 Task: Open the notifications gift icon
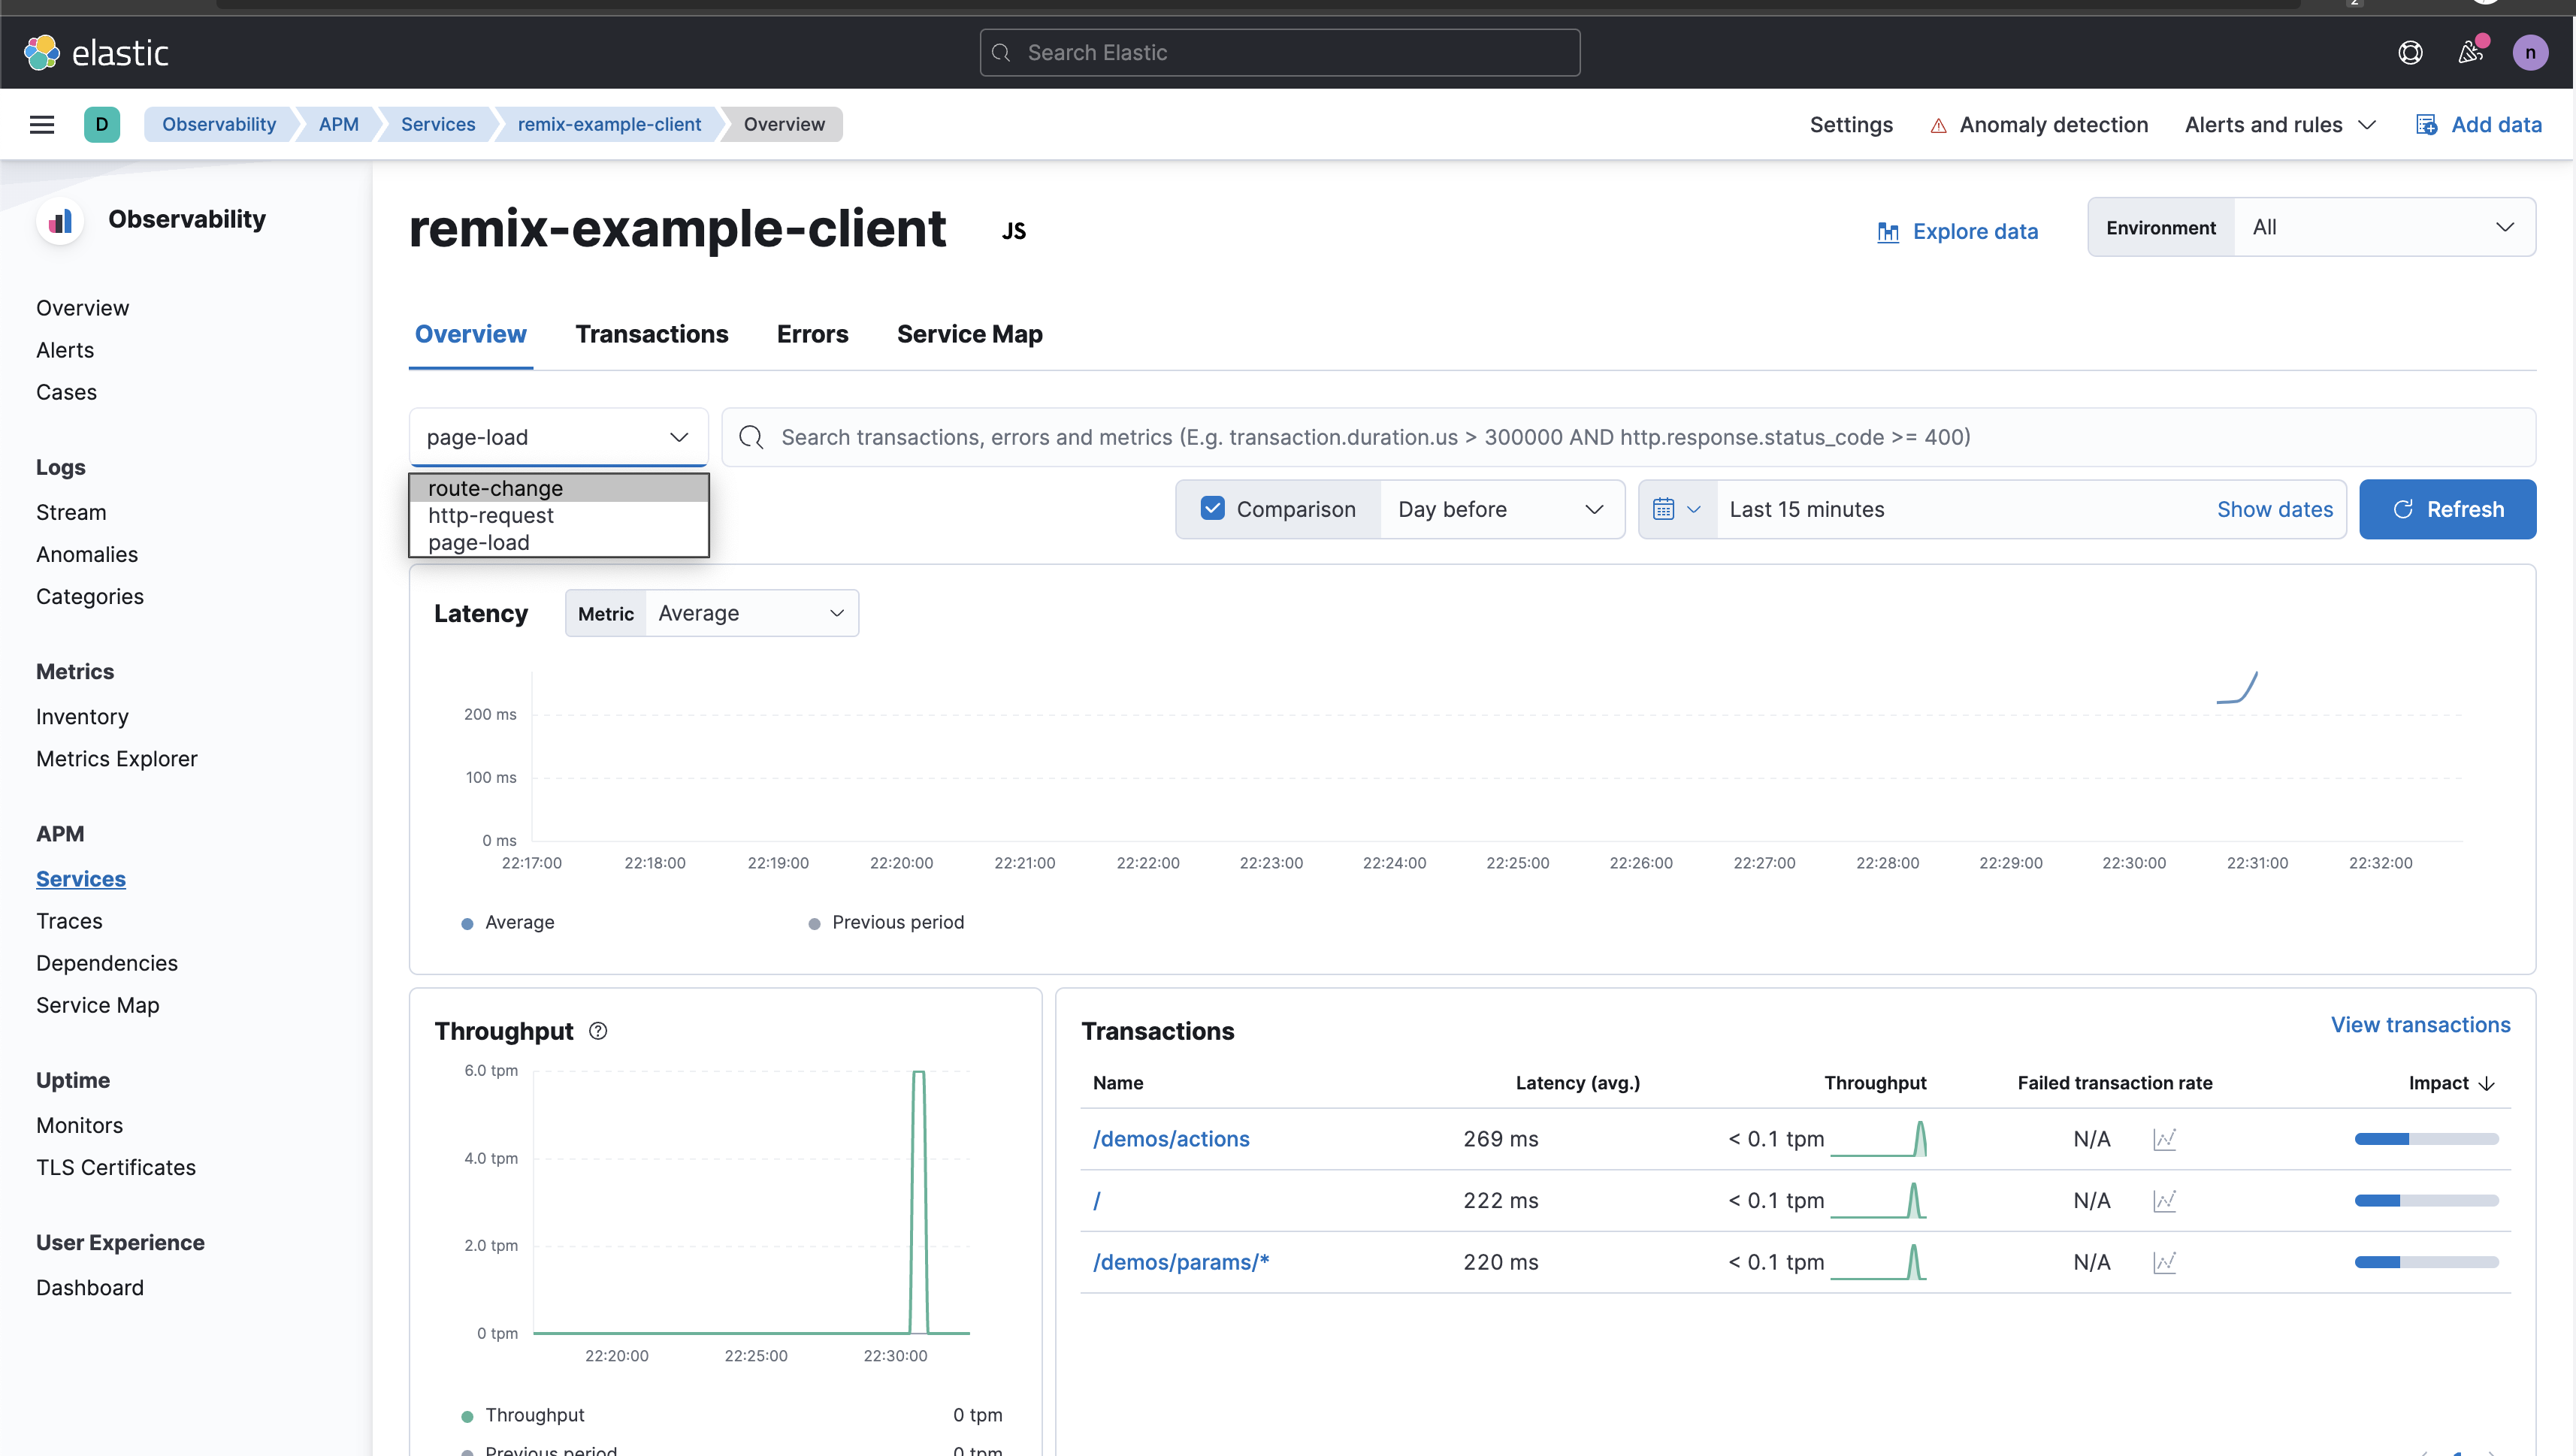(x=2471, y=52)
